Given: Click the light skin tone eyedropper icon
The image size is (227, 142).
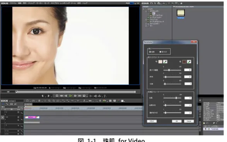Looking at the screenshot, I should tap(165, 62).
